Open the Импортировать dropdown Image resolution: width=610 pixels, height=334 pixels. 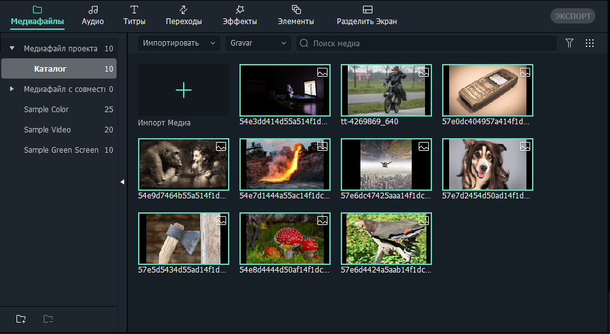tap(179, 43)
